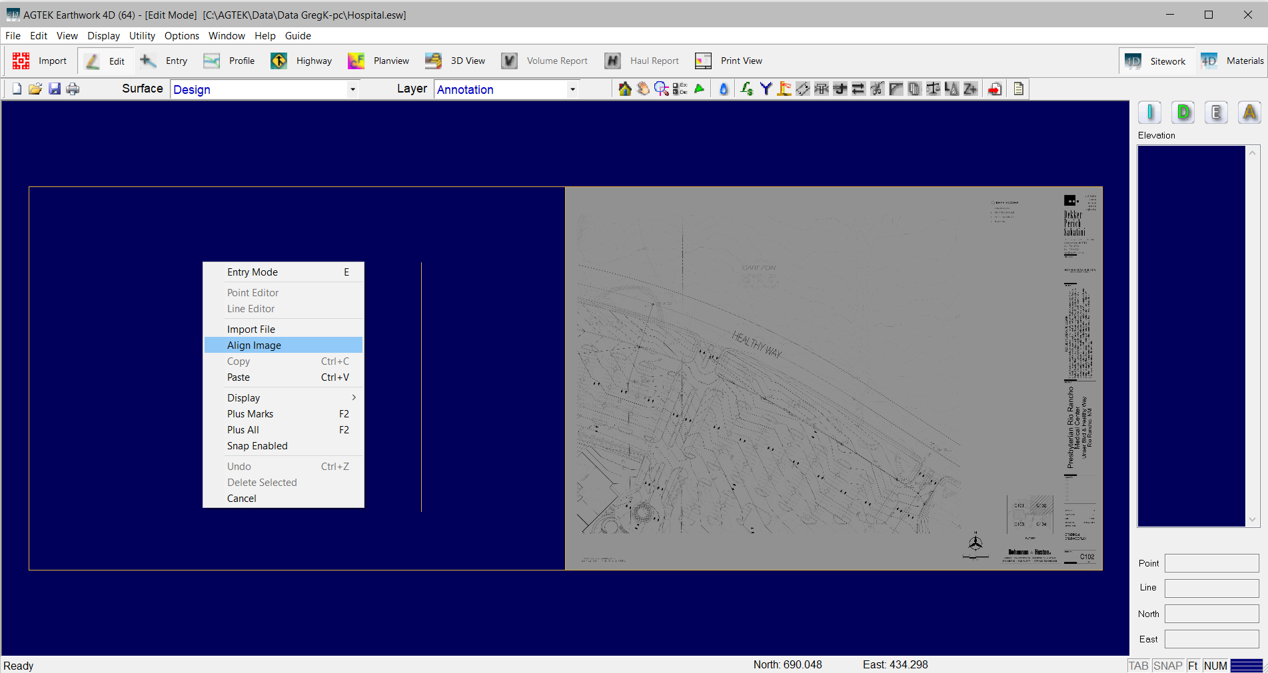Click the red arrow export icon
The image size is (1268, 673).
(x=995, y=89)
